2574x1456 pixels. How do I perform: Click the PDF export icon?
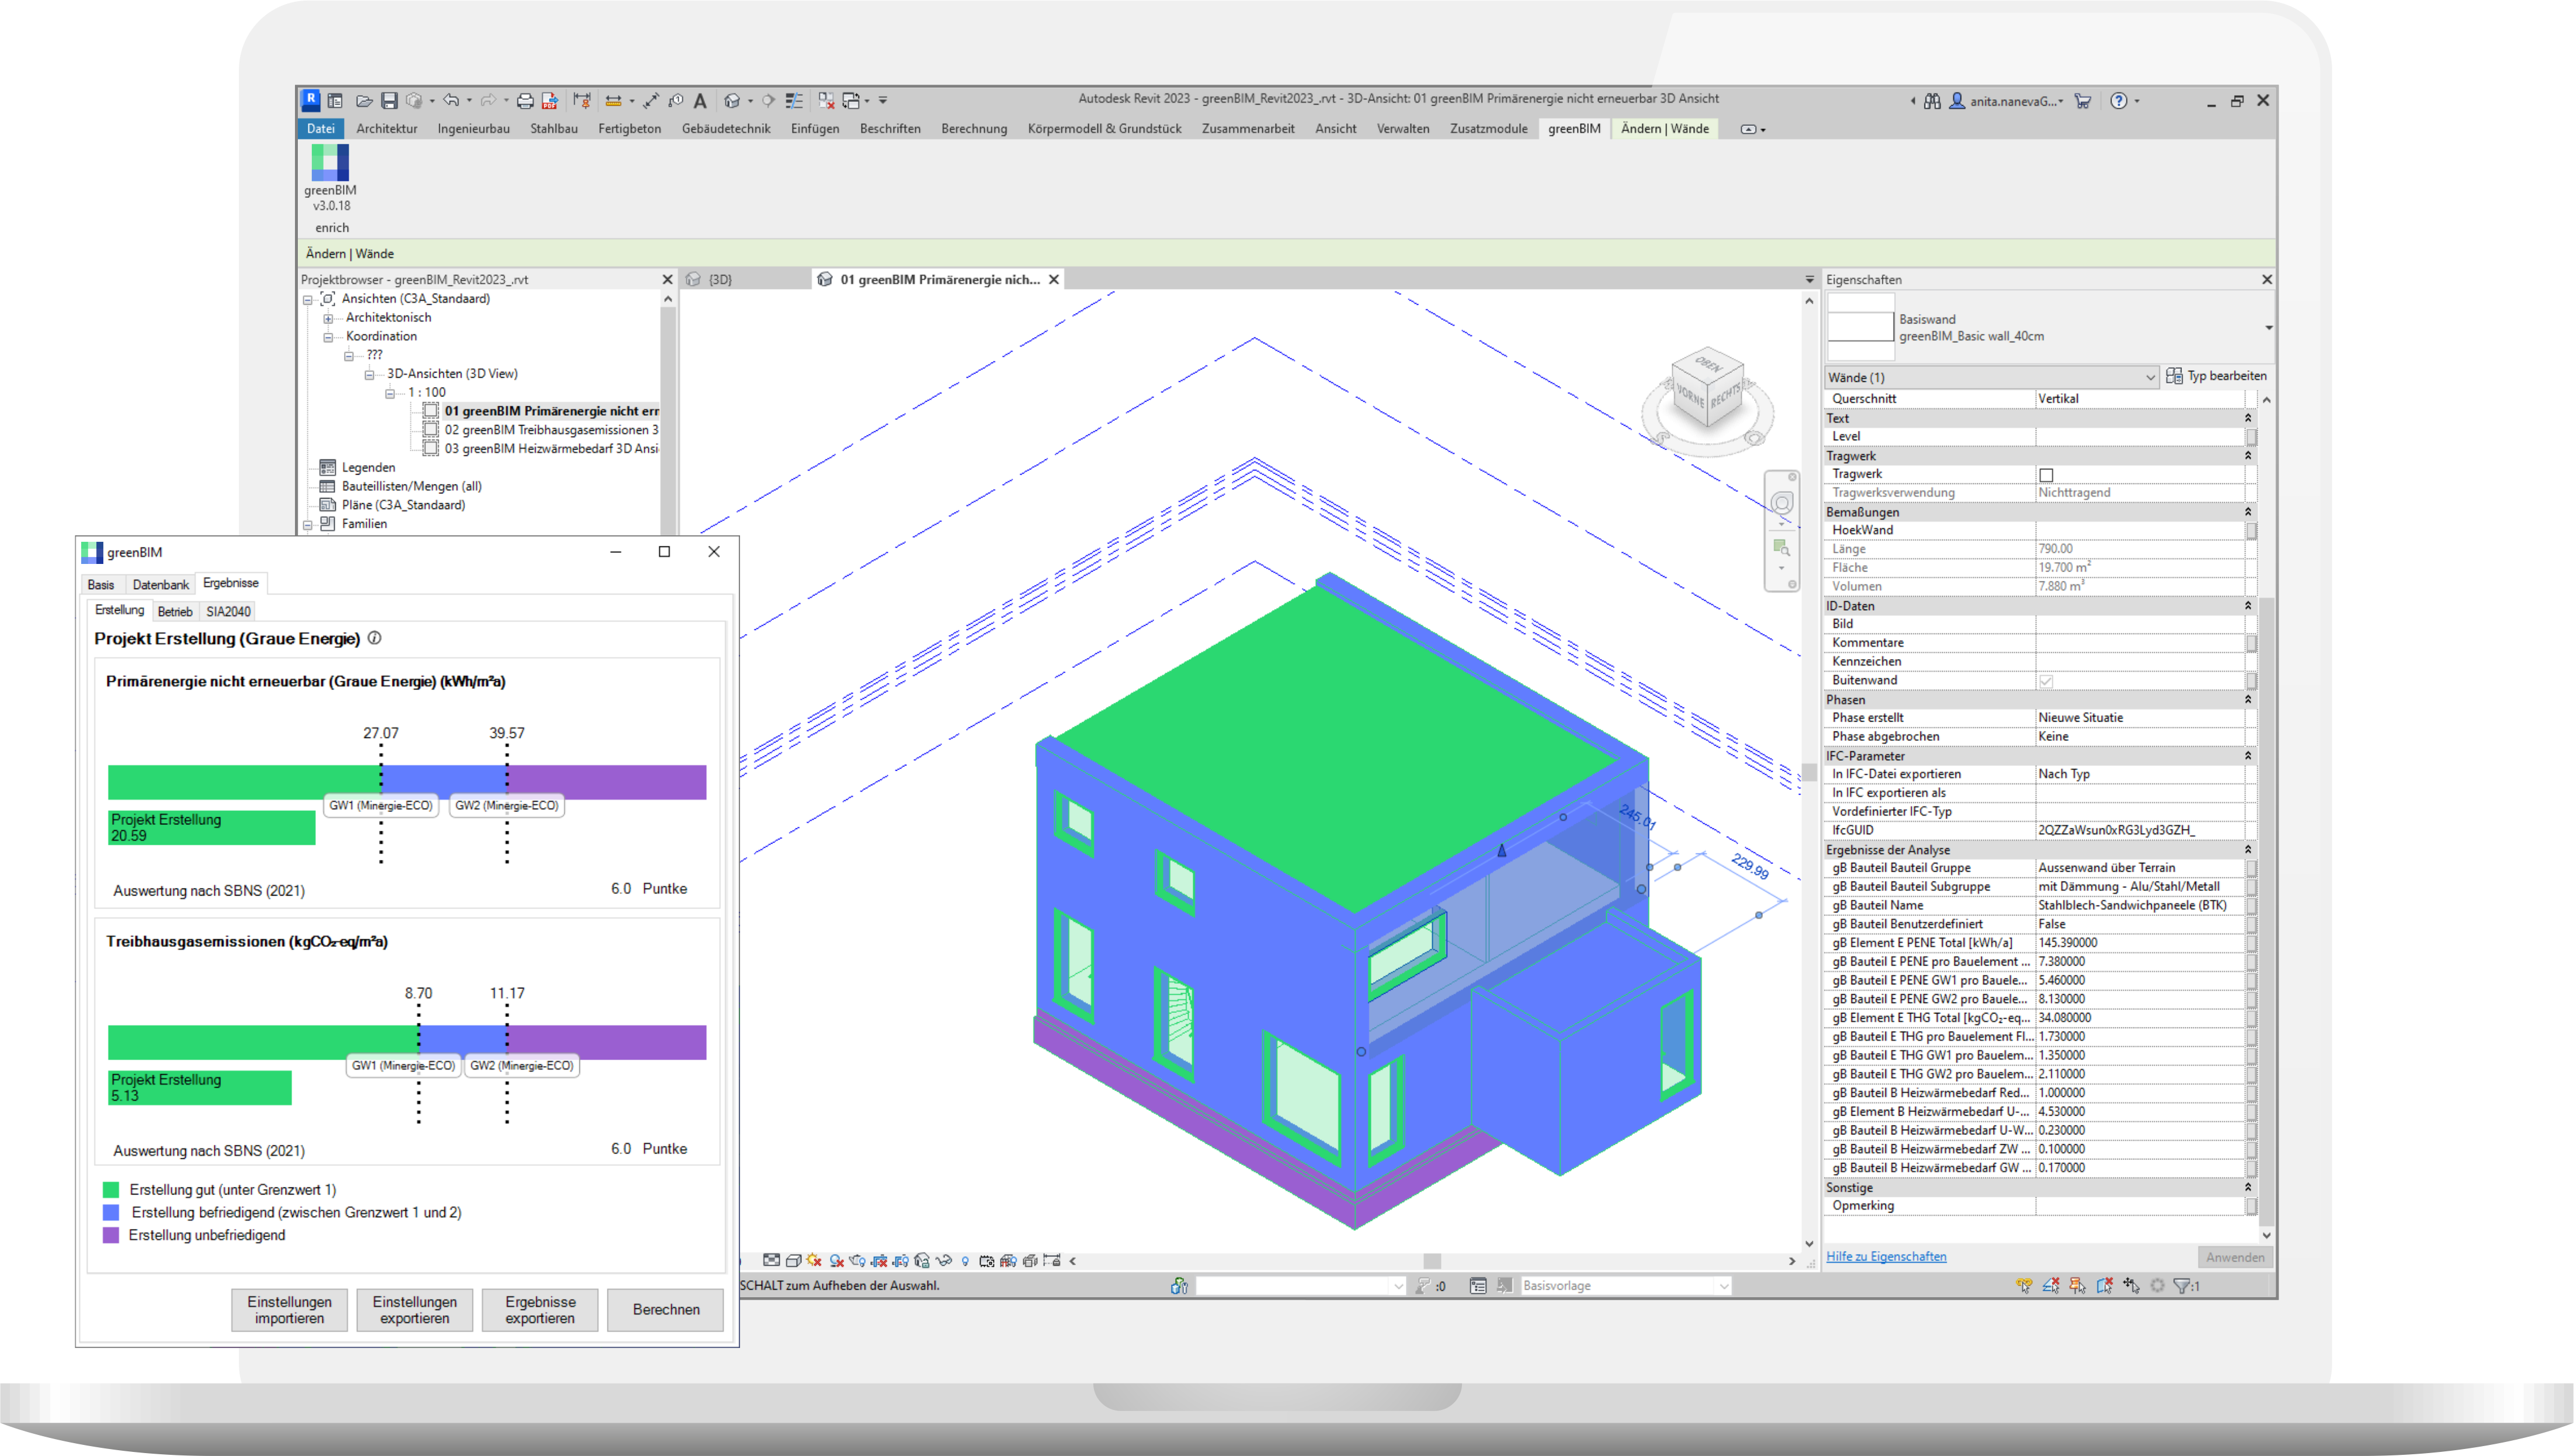click(550, 101)
